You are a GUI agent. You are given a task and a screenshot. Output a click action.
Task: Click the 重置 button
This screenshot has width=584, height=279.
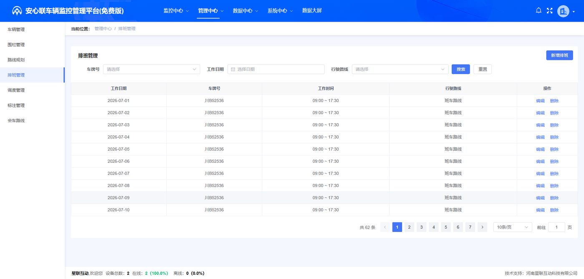[x=483, y=69]
